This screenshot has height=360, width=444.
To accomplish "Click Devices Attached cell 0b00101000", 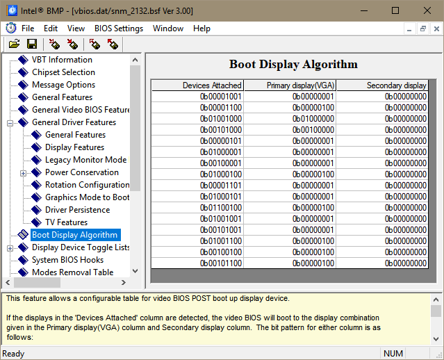I will 197,130.
